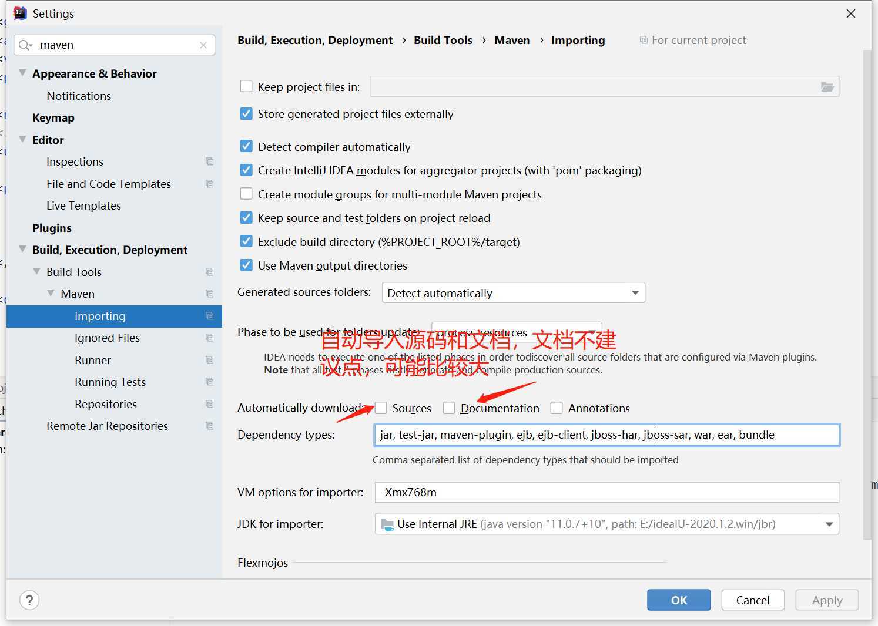The height and width of the screenshot is (626, 878).
Task: Select Repositories under Maven
Action: click(x=106, y=404)
